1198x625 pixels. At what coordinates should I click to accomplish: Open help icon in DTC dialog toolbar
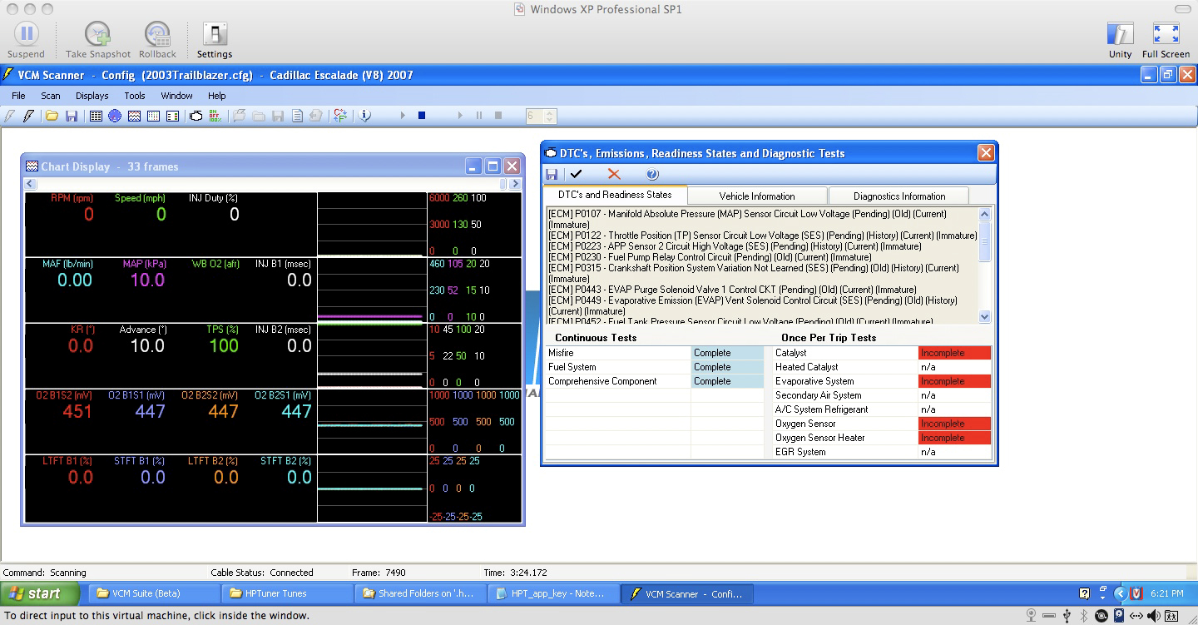652,174
